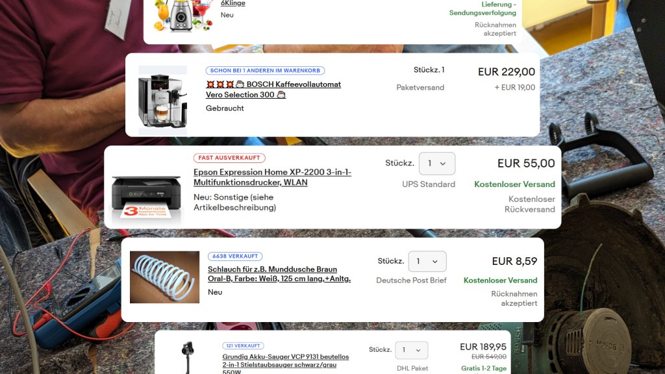The image size is (665, 374).
Task: Open BOSCH Kaffeevollautomat Vero Selection 300 listing
Action: click(273, 90)
